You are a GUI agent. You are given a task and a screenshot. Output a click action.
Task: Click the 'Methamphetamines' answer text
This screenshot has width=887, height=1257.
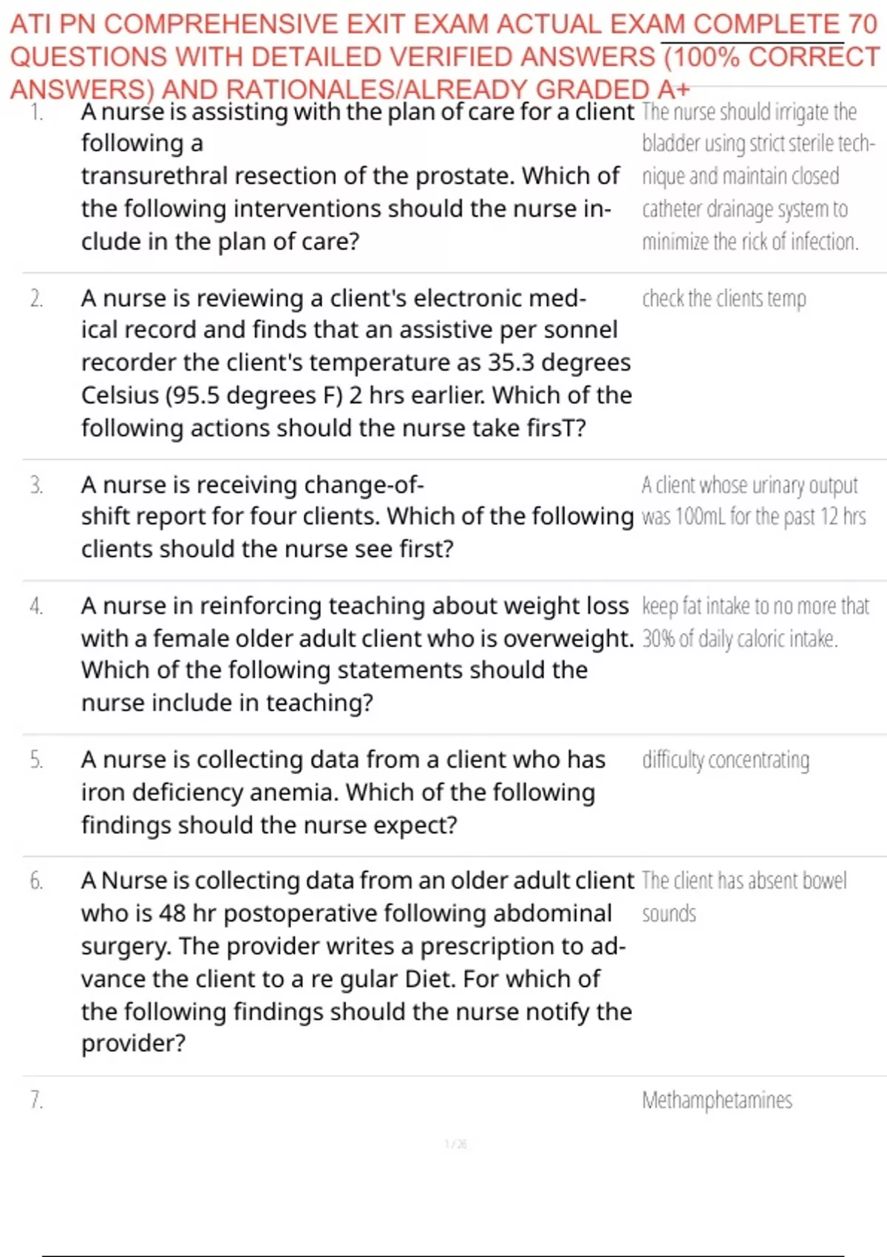[716, 1100]
